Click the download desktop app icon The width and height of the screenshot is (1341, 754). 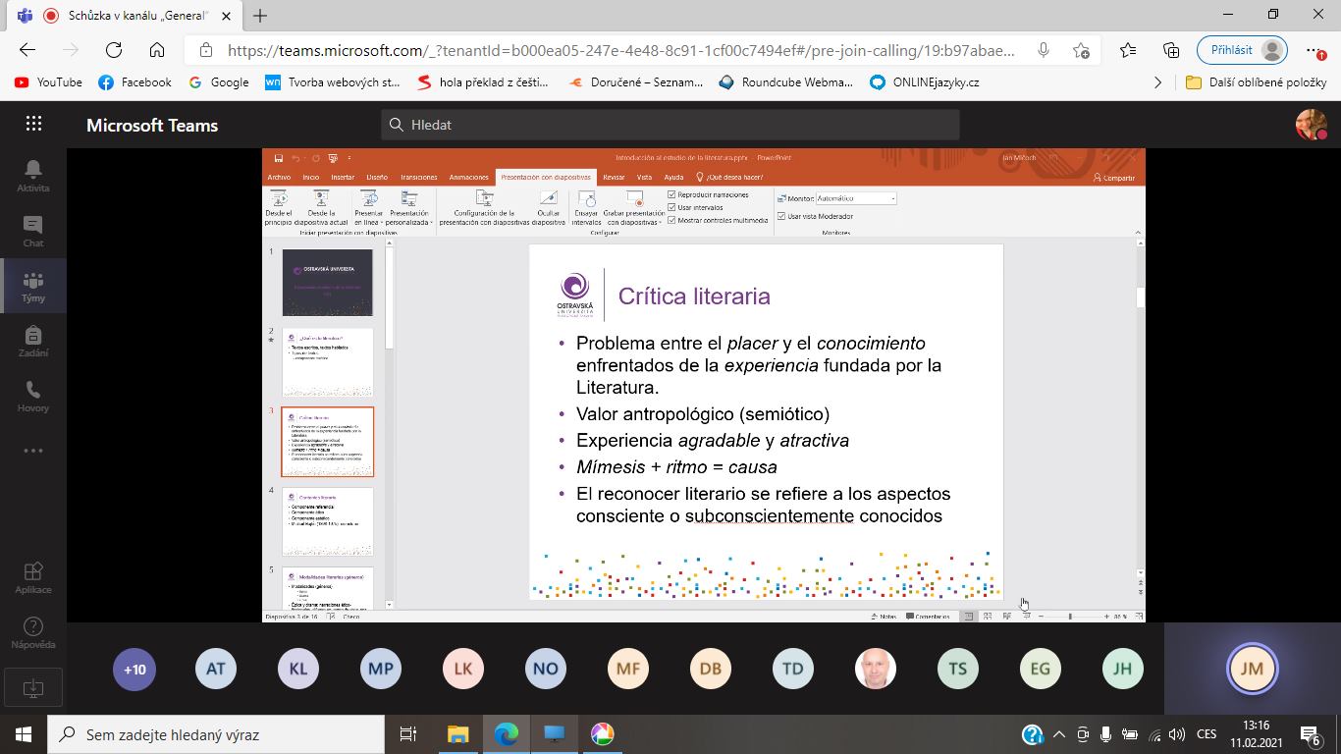[x=32, y=688]
